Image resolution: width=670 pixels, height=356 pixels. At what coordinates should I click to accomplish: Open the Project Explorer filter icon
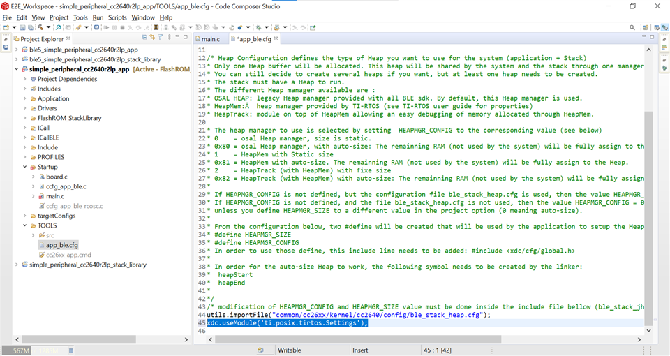(161, 38)
